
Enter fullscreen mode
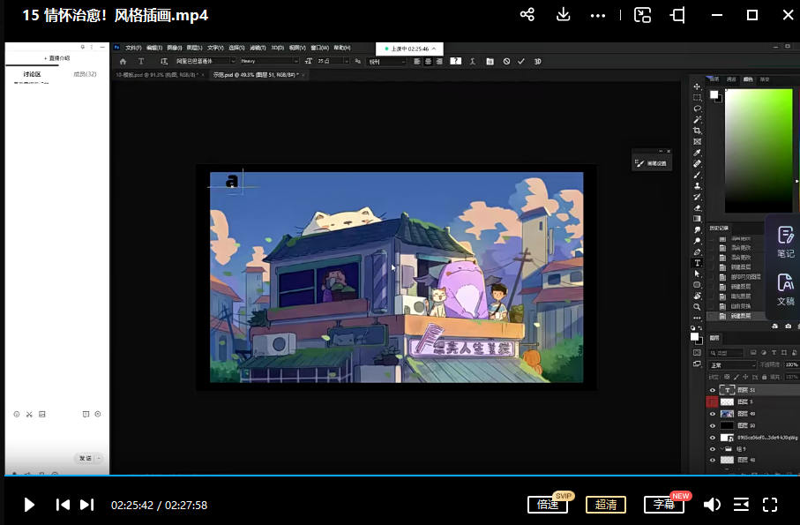(x=770, y=505)
